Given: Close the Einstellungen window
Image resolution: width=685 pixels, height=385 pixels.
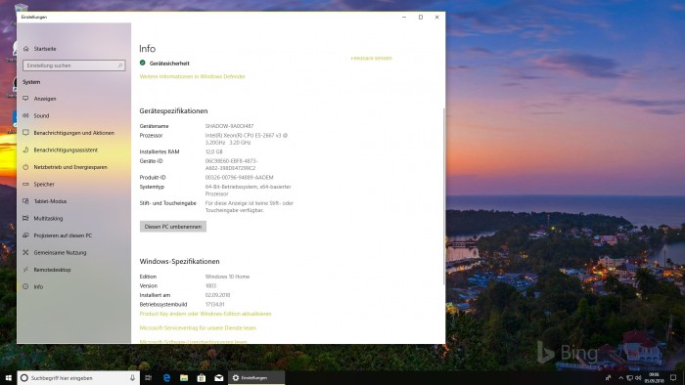Looking at the screenshot, I should pos(436,18).
